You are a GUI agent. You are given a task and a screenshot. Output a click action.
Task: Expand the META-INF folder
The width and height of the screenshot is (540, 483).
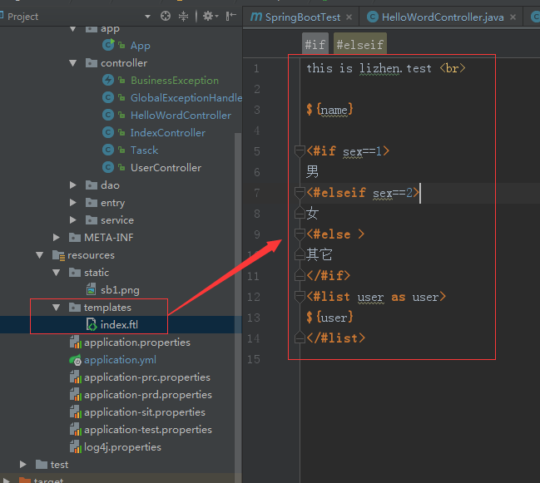pyautogui.click(x=56, y=238)
